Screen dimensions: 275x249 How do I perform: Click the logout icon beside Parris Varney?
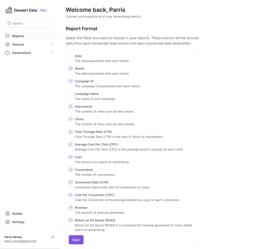(53, 237)
